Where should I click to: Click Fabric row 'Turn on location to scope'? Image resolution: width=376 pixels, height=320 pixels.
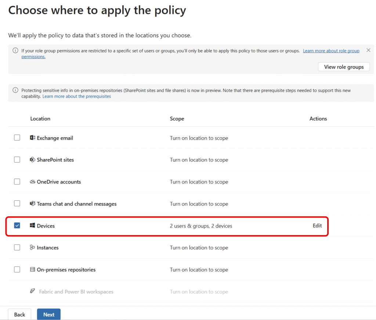pos(199,292)
